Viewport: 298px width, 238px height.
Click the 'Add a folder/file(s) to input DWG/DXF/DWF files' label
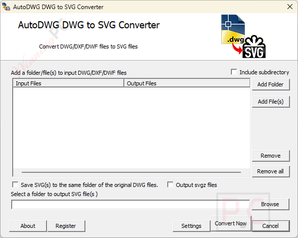pos(69,73)
